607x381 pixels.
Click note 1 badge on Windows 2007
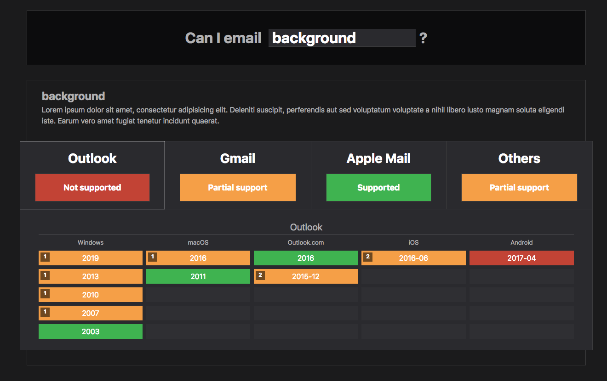coord(45,312)
